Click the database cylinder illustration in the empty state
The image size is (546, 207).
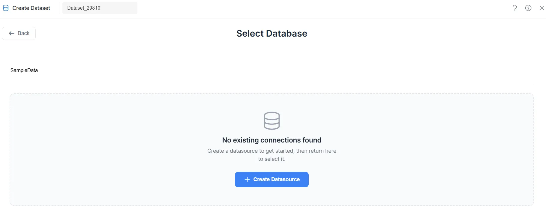(272, 121)
